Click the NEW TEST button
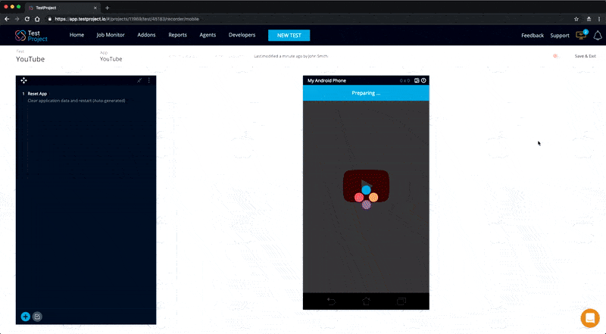This screenshot has width=606, height=334. point(289,35)
